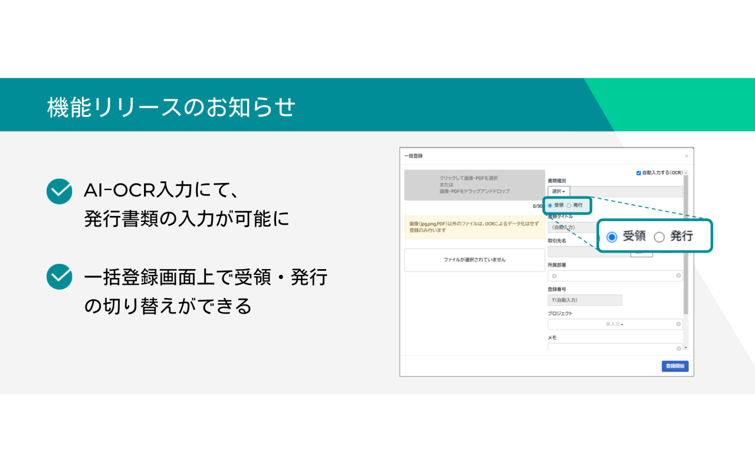Open the プロジェクト 未入力 dropdown
Image resolution: width=755 pixels, height=472 pixels.
click(x=615, y=324)
